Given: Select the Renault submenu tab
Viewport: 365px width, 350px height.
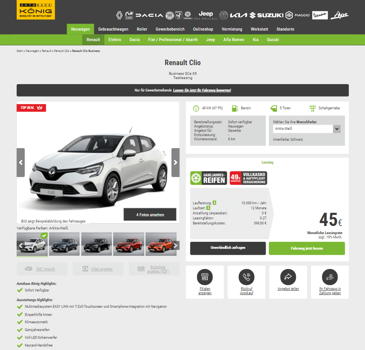Looking at the screenshot, I should coord(93,40).
